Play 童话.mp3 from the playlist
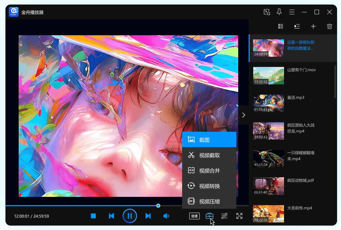341x230 pixels. point(295,97)
